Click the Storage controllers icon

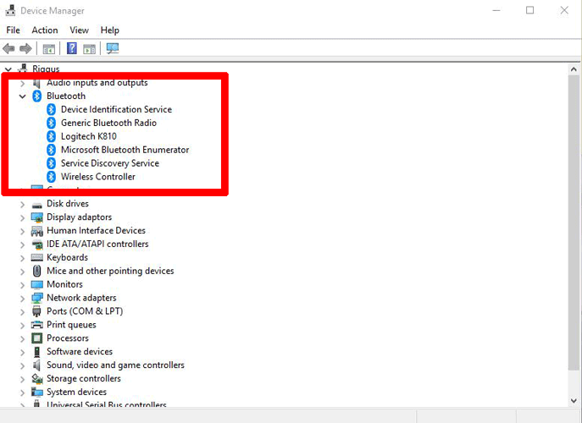[x=36, y=378]
